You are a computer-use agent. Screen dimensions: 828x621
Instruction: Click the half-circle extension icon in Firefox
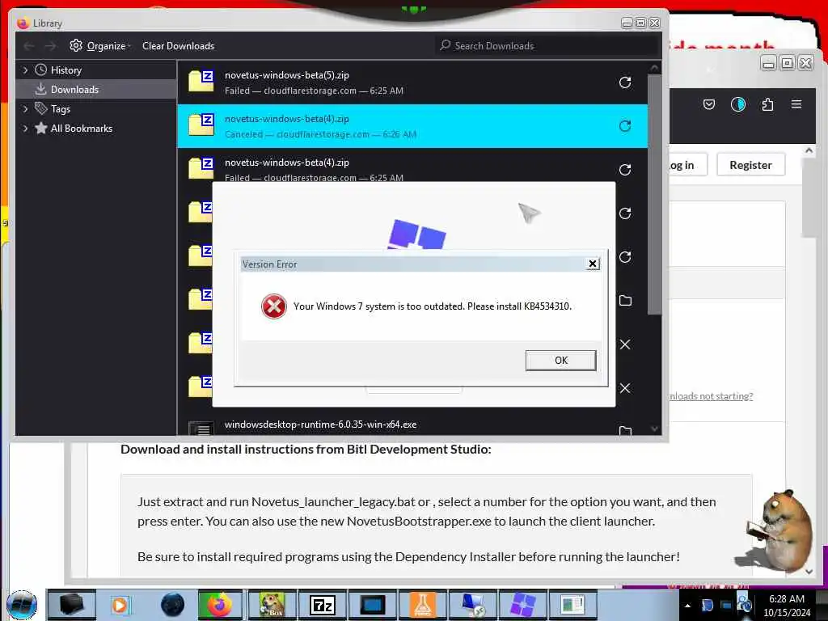point(737,104)
